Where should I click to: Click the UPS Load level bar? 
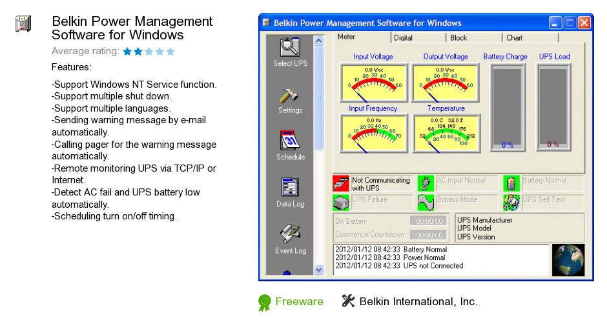tap(553, 108)
